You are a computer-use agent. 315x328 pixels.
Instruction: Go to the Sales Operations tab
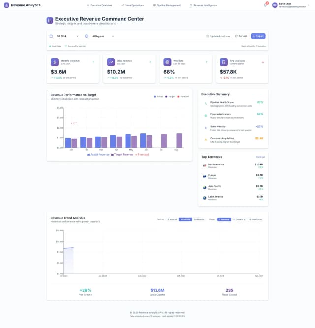click(132, 5)
